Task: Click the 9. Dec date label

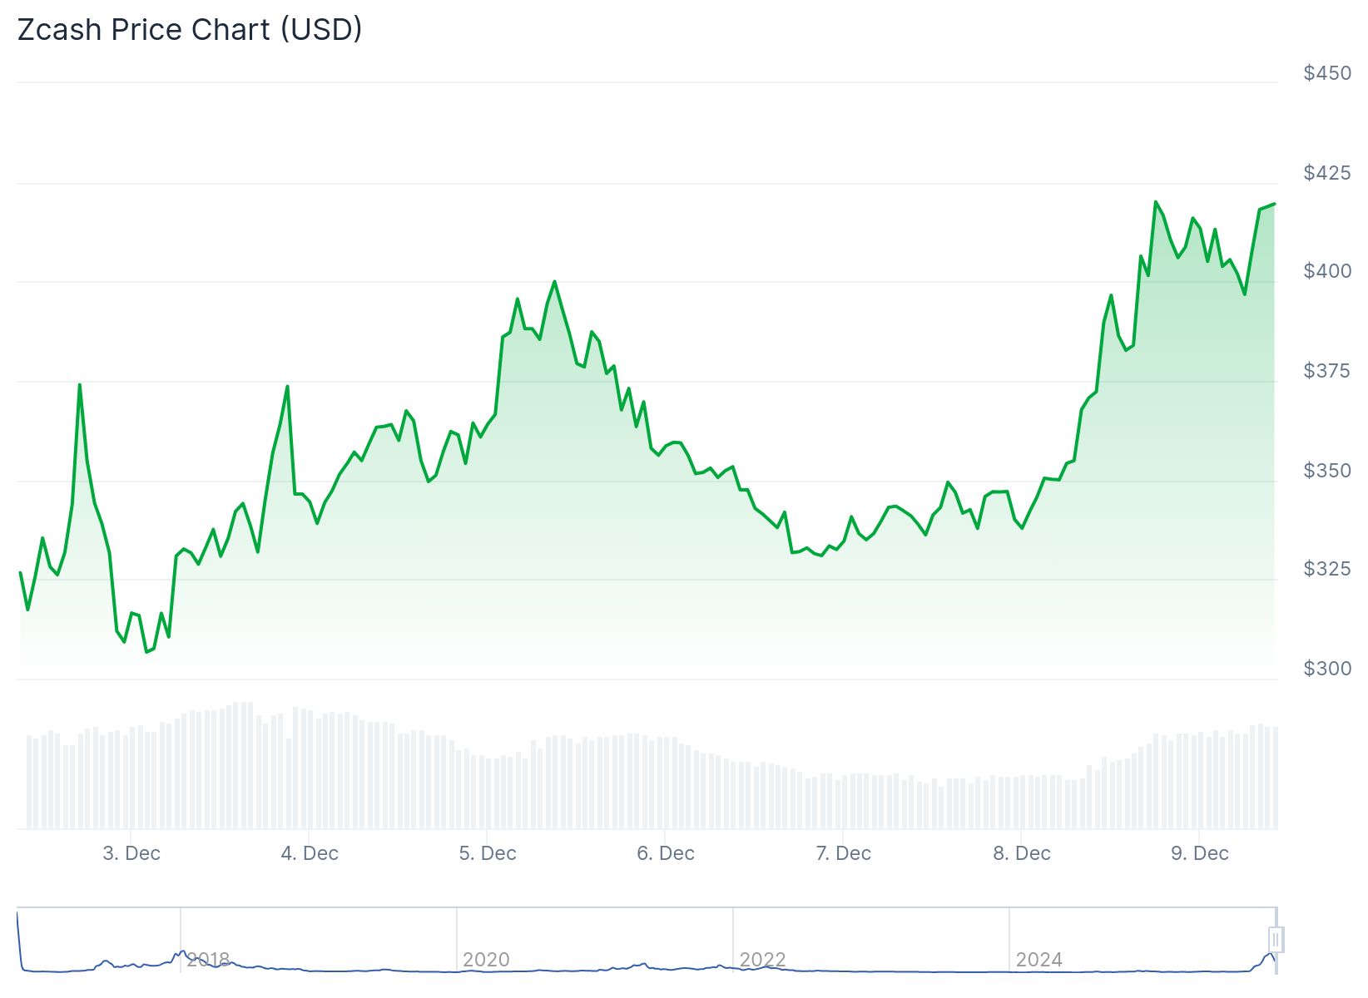Action: 1200,853
